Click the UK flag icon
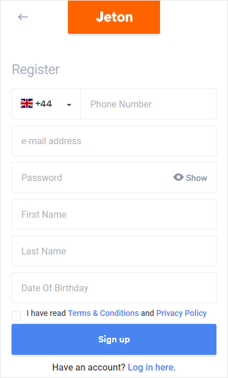The image size is (228, 378). (27, 103)
